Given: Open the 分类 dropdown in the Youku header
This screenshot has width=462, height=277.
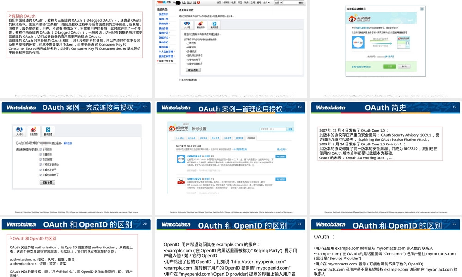Looking at the screenshot, I should (x=267, y=2).
